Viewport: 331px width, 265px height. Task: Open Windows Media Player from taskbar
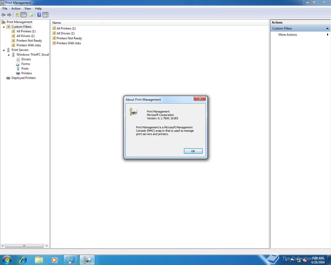click(55, 260)
